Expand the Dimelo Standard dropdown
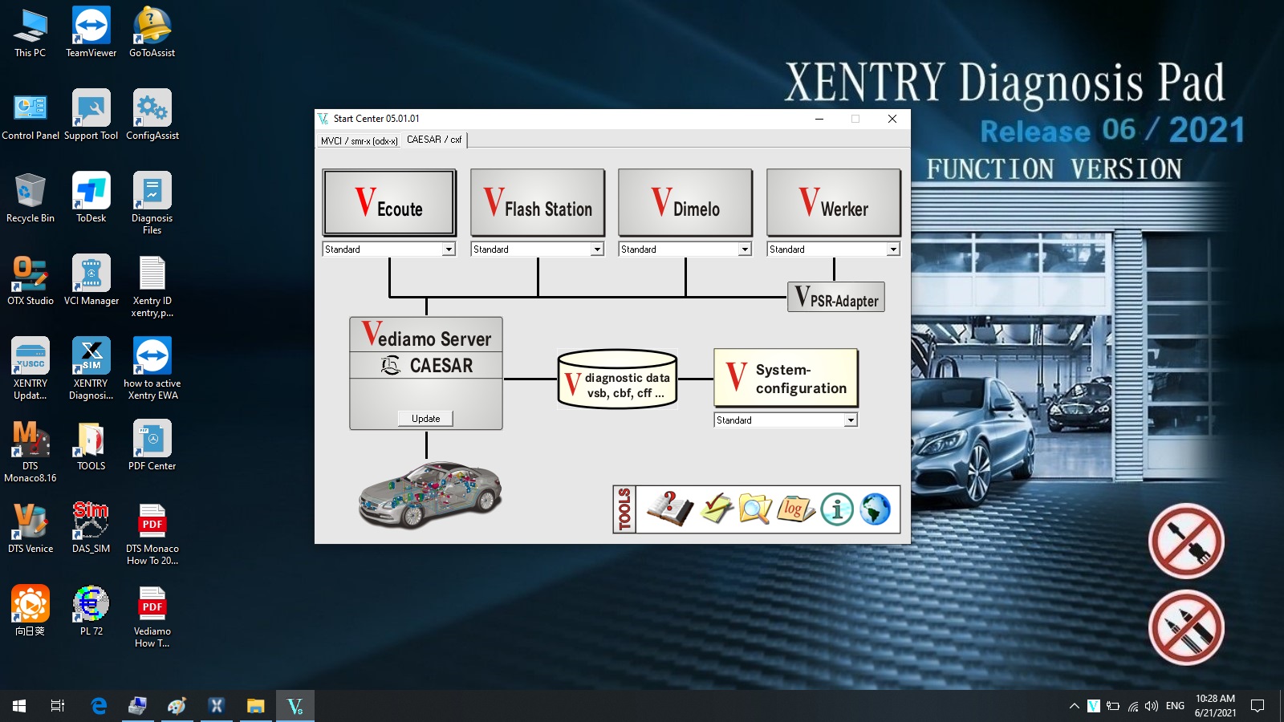Screen dimensions: 1284x722 pyautogui.click(x=745, y=249)
